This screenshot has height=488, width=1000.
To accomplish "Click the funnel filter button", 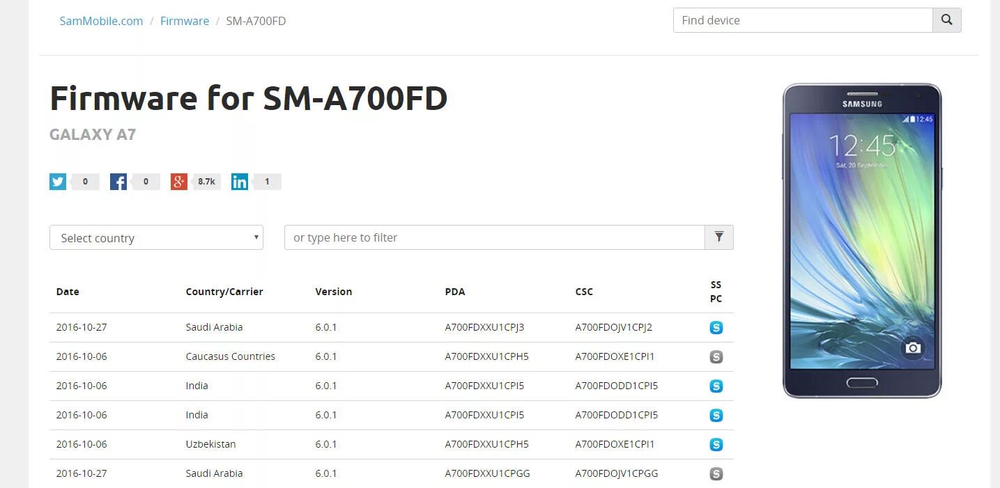I will pyautogui.click(x=719, y=237).
